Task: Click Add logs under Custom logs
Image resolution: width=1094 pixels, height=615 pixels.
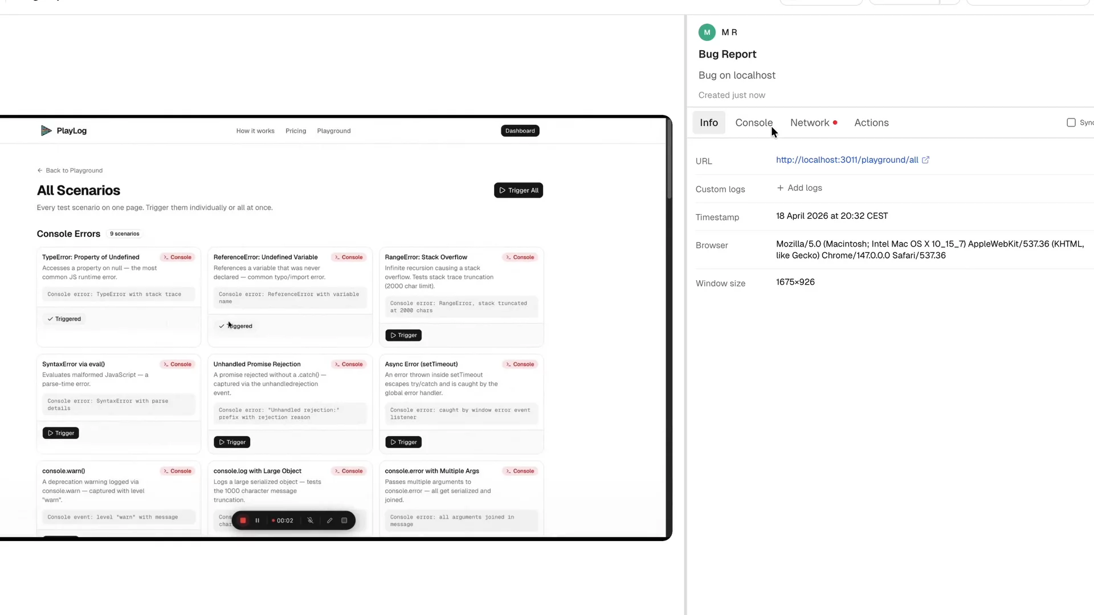Action: click(x=799, y=188)
